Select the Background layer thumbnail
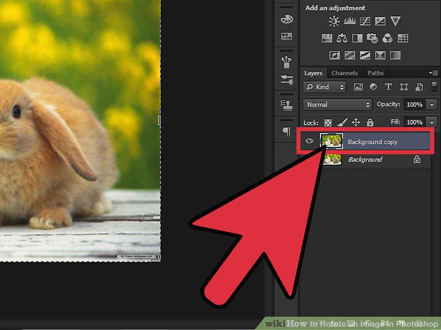The height and width of the screenshot is (330, 441). point(332,159)
